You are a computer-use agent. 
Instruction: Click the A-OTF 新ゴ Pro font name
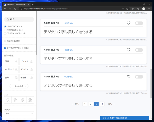[x=52, y=77]
